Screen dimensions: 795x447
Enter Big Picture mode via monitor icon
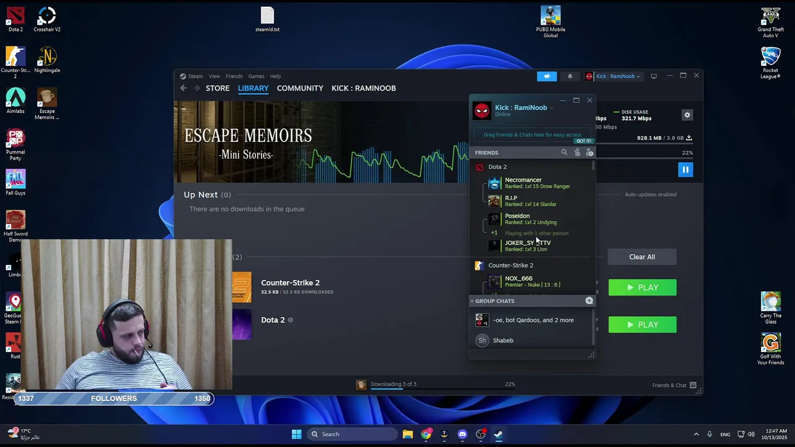653,76
